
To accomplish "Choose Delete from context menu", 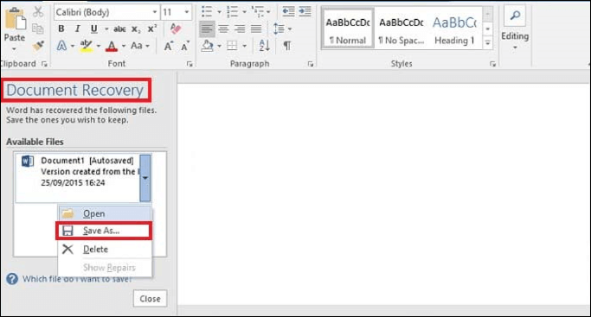I will tap(105, 249).
